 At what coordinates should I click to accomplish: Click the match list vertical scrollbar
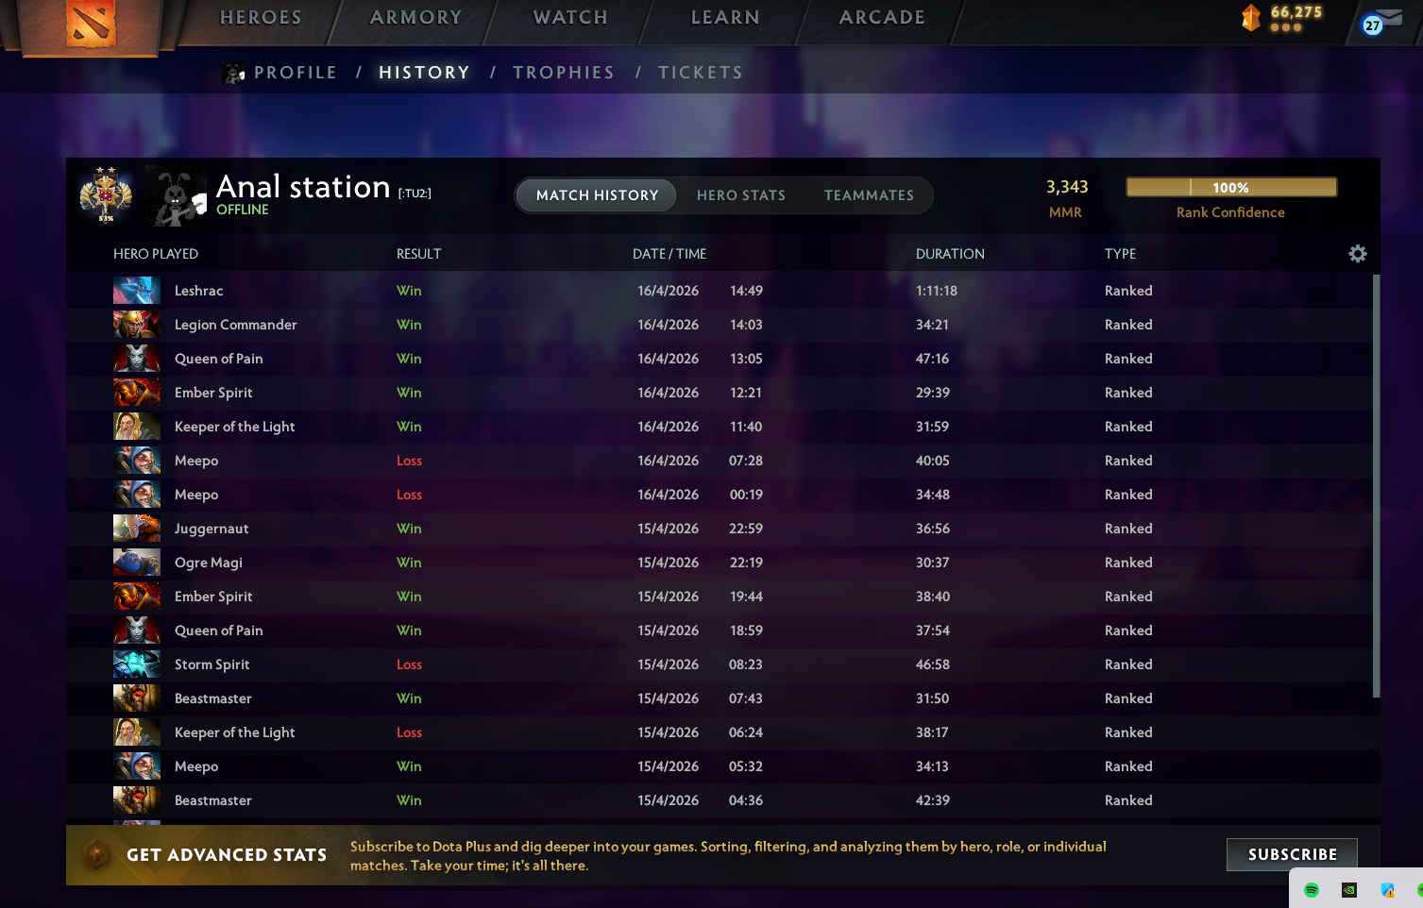point(1376,486)
